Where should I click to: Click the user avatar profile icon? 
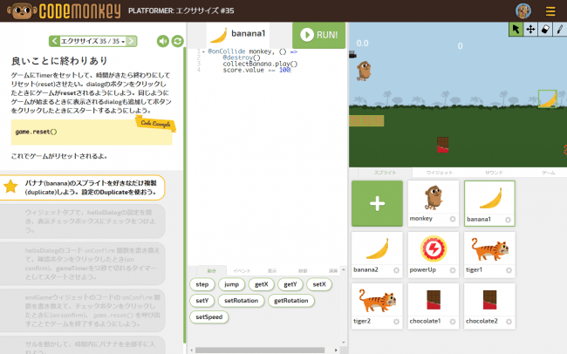pyautogui.click(x=523, y=11)
